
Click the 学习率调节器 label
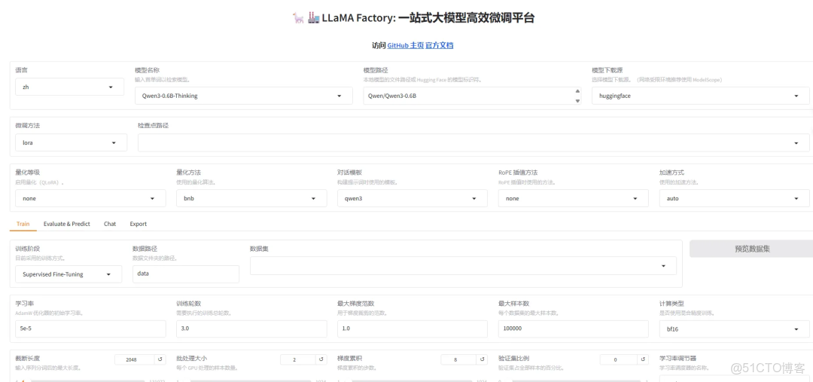coord(677,358)
